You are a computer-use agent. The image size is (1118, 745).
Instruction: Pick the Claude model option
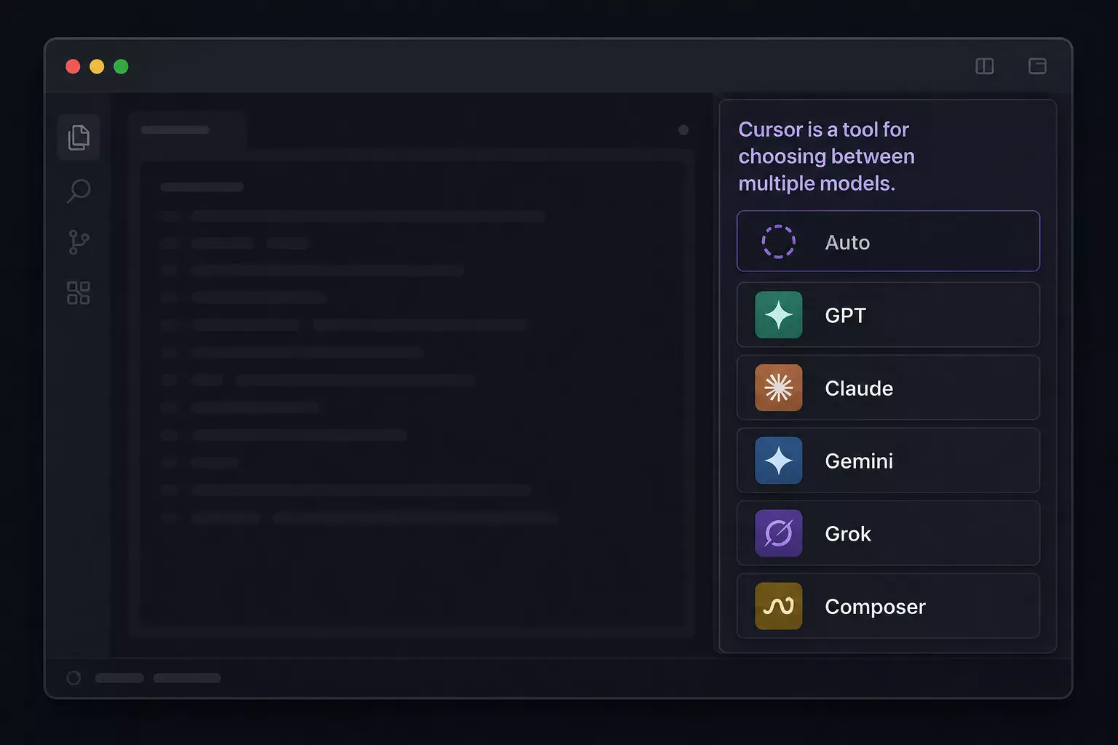[888, 388]
